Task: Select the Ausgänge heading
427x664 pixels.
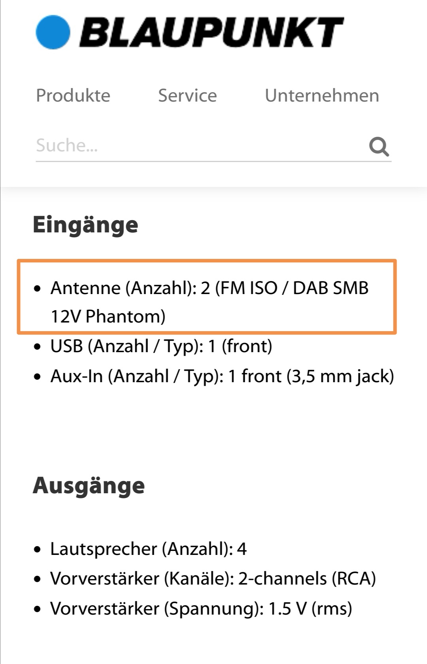Action: [89, 486]
